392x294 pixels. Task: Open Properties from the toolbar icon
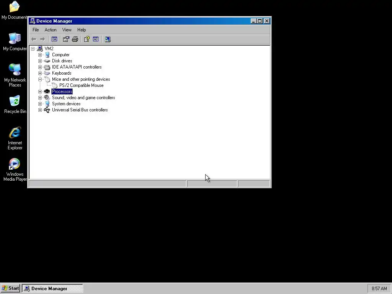[x=66, y=39]
